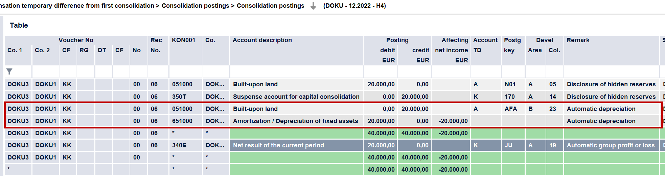The image size is (665, 176).
Task: Click the KON001 column header
Action: pyautogui.click(x=183, y=40)
